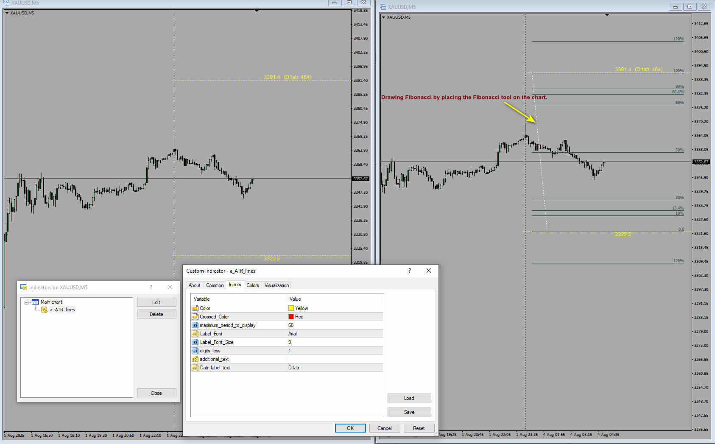Click the 0.0 Fibonacci level label
The image size is (715, 444).
(x=681, y=229)
